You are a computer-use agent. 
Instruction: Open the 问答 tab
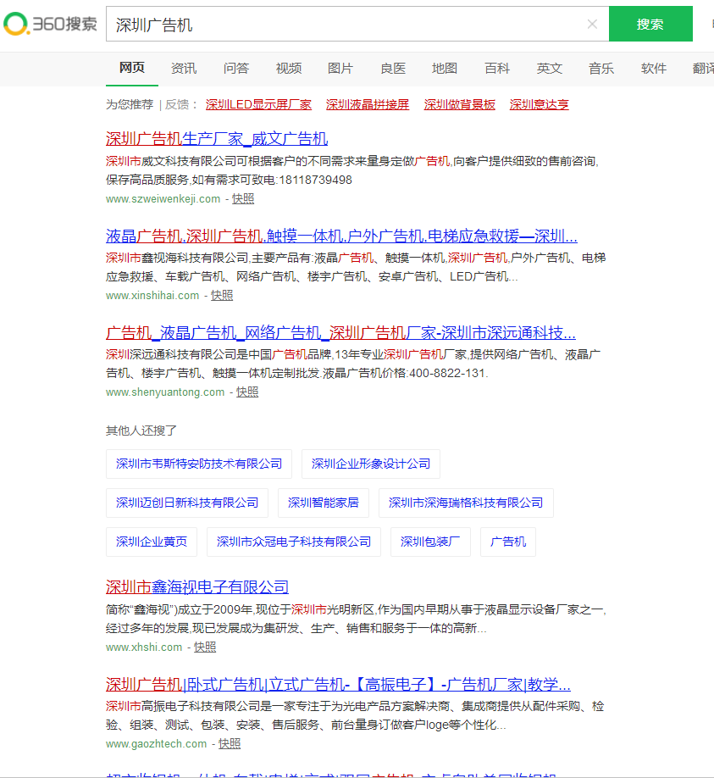(236, 68)
